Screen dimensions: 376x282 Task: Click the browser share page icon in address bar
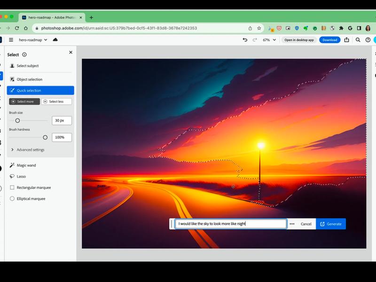pos(250,28)
